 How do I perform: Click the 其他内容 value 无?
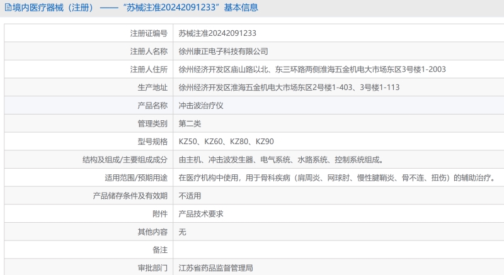point(183,232)
